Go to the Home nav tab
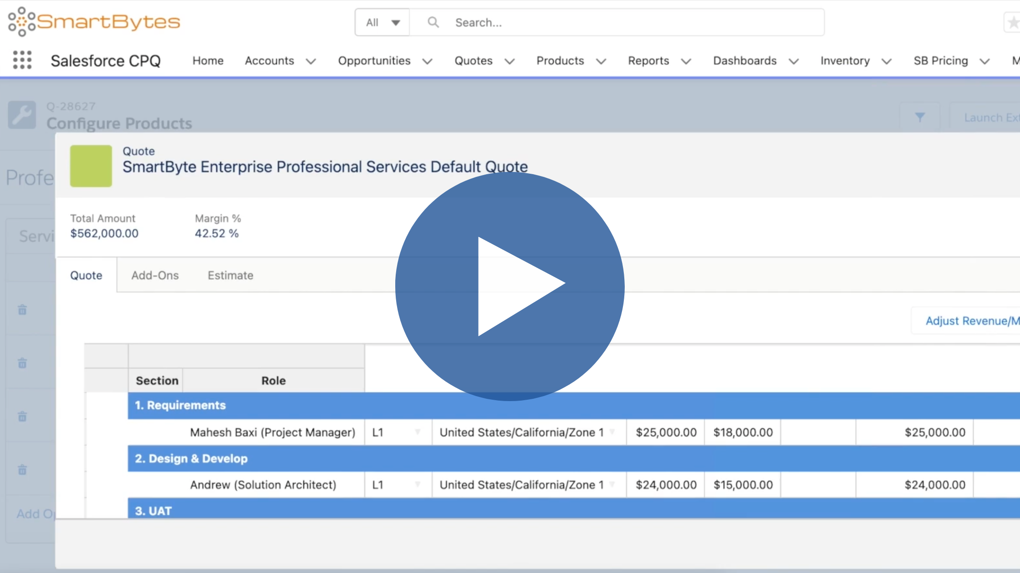The height and width of the screenshot is (573, 1020). click(x=208, y=60)
